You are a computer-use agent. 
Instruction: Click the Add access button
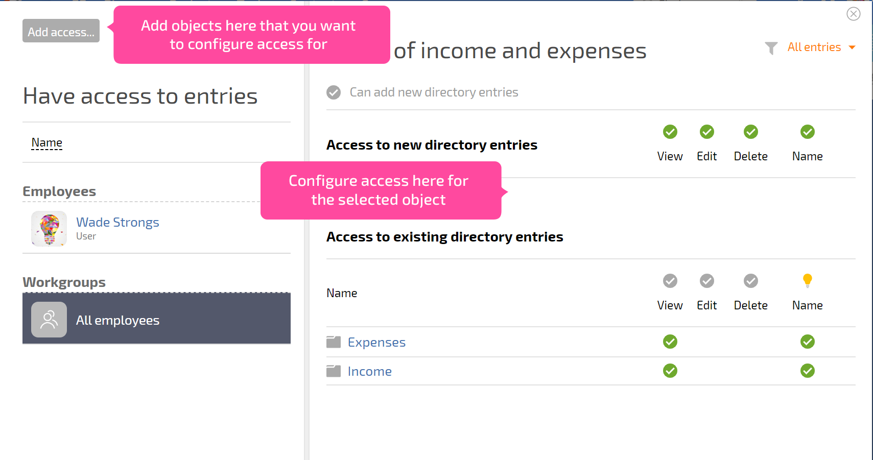61,31
